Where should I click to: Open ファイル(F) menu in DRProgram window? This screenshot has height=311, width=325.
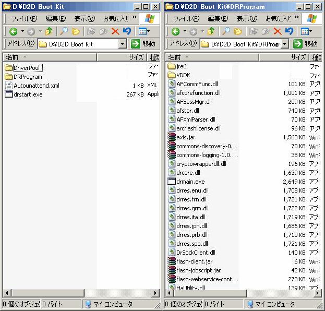187,19
